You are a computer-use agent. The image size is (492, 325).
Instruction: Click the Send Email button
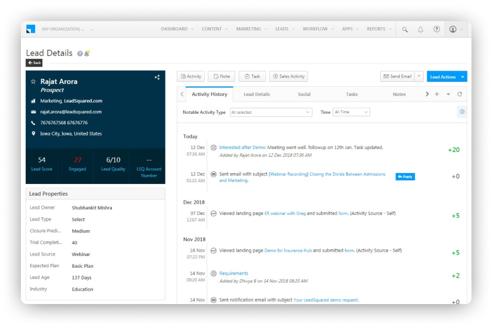pyautogui.click(x=397, y=76)
